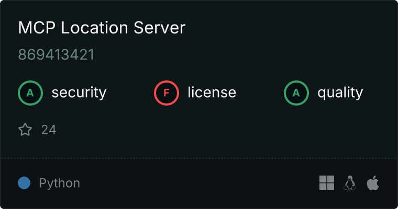The height and width of the screenshot is (209, 398).
Task: Click the blank card area right of the title
Action: pyautogui.click(x=288, y=28)
